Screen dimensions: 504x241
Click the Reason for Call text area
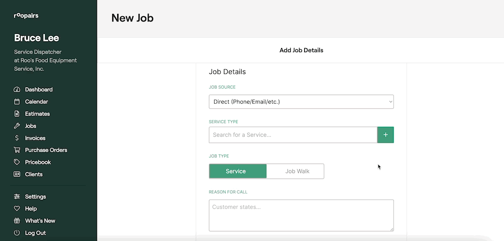coord(301,215)
